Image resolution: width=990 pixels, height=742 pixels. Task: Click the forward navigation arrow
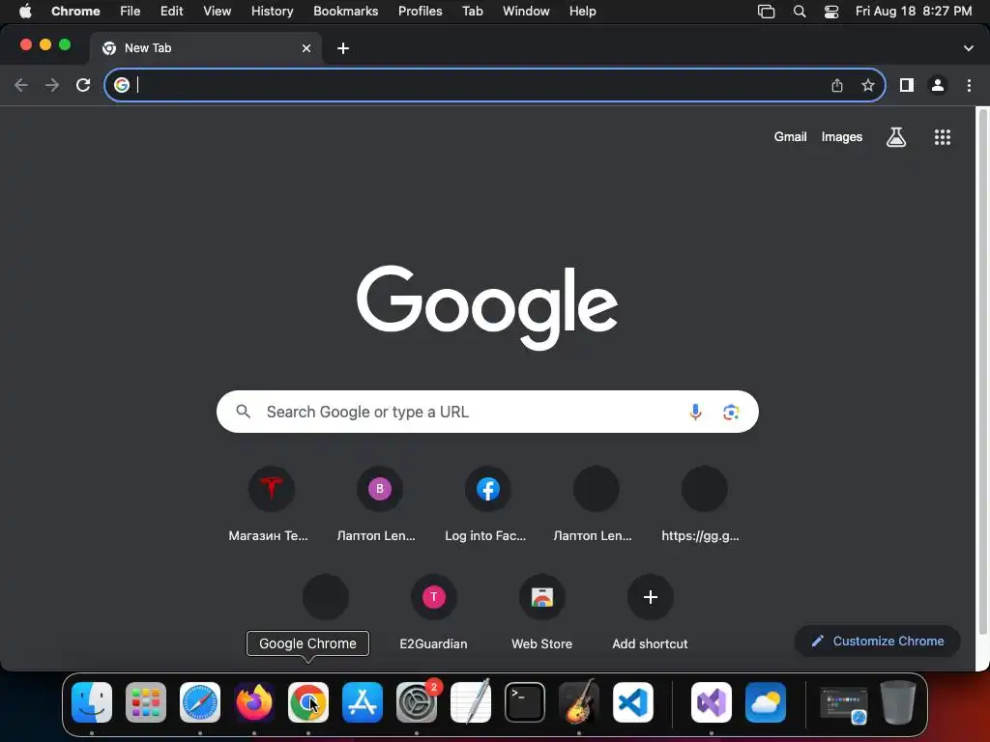[x=52, y=85]
